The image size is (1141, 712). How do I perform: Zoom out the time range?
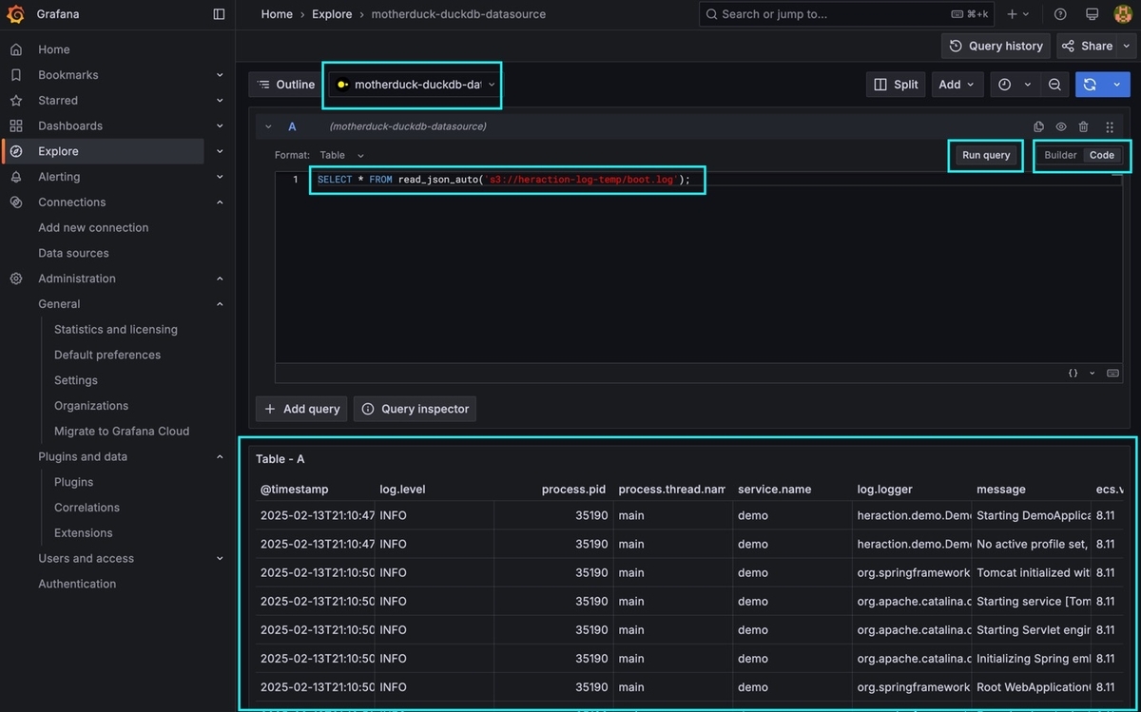[1054, 85]
